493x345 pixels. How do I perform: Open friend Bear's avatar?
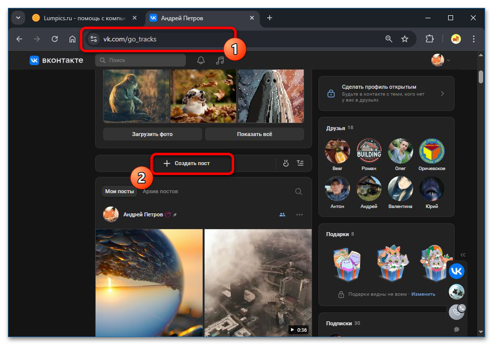pyautogui.click(x=337, y=151)
